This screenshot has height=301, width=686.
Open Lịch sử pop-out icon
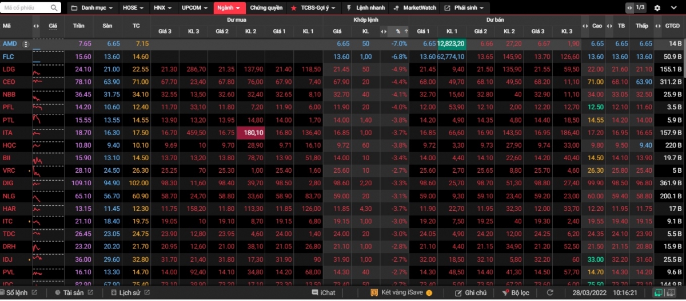pyautogui.click(x=147, y=292)
